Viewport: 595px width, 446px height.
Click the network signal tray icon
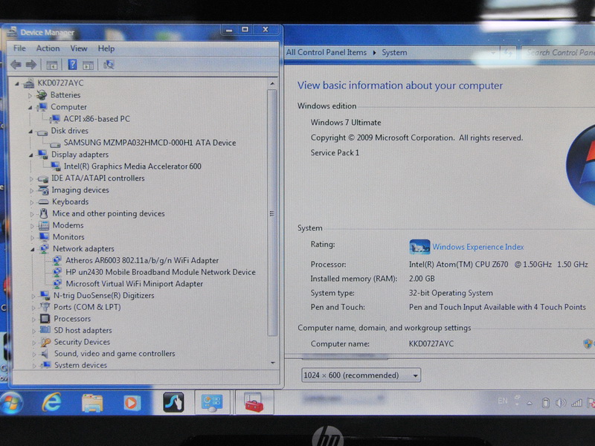576,403
